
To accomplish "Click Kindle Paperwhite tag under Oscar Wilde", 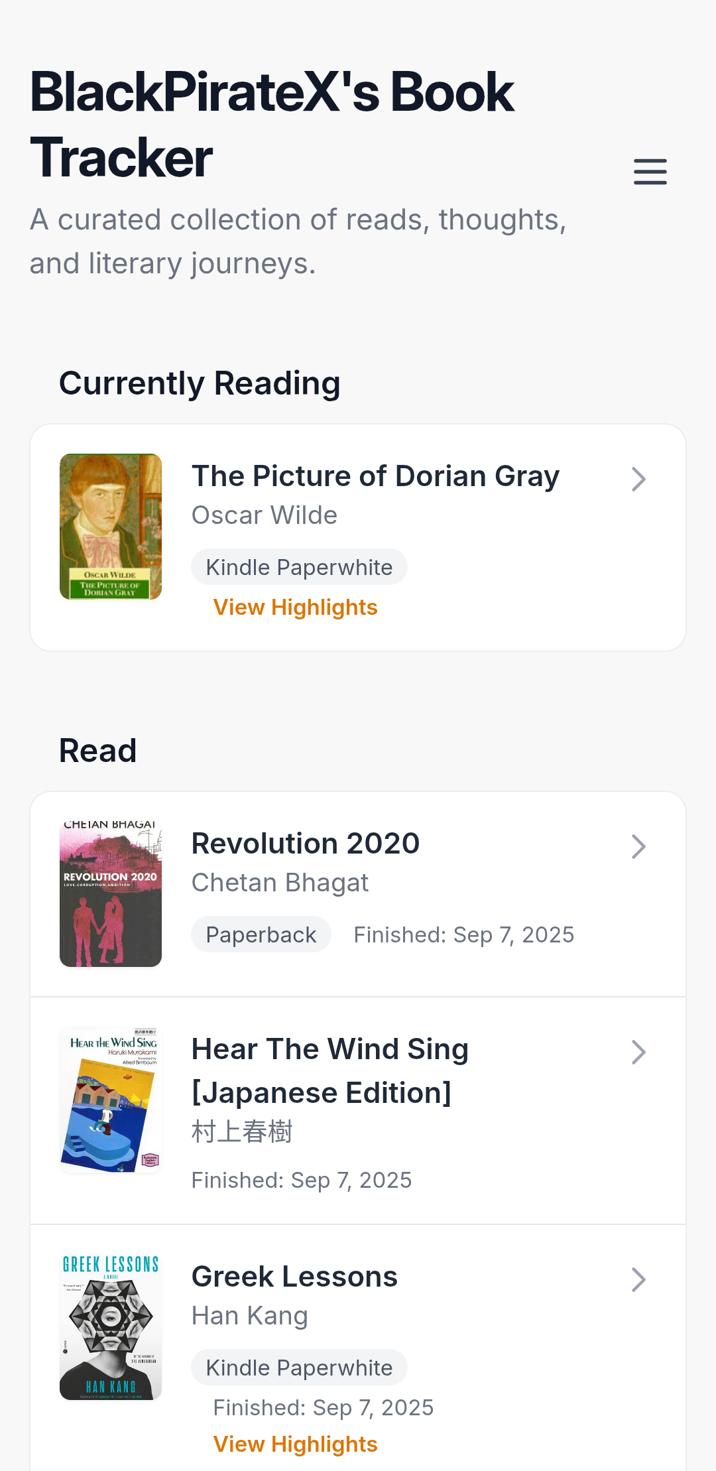I will pyautogui.click(x=299, y=567).
